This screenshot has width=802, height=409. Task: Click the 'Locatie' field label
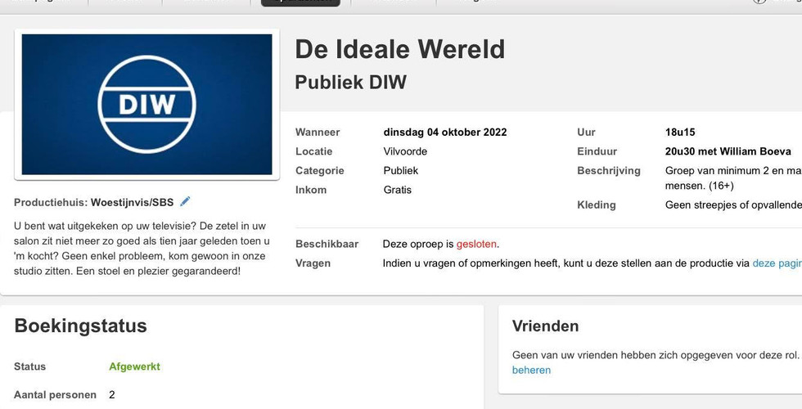click(x=314, y=151)
